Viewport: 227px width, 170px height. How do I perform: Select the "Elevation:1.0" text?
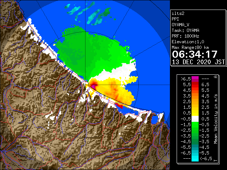(x=188, y=42)
